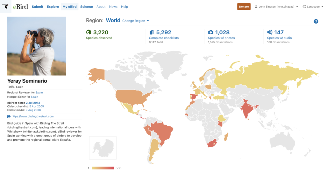This screenshot has height=174, width=326.
Task: Open the Language selector dropdown arrow
Action: click(322, 7)
